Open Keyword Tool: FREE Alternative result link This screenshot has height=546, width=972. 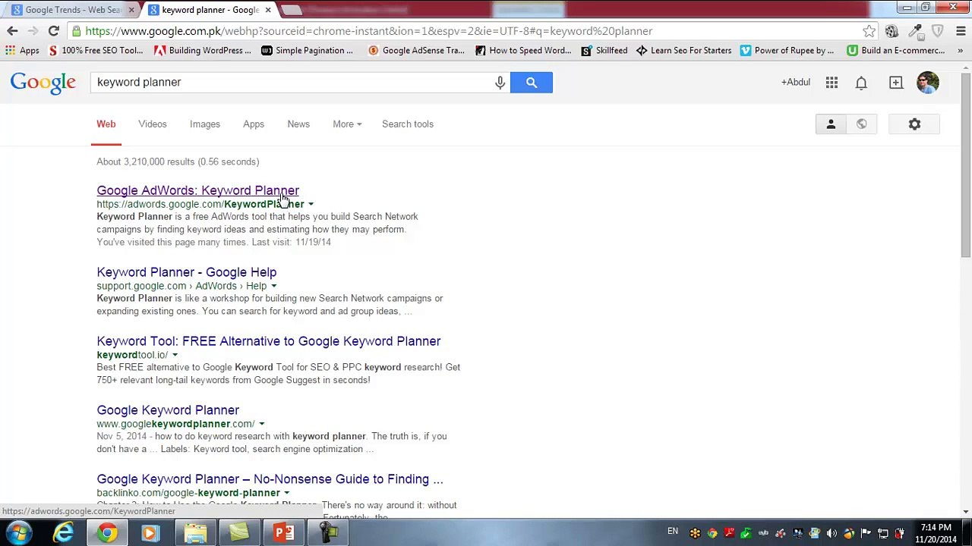pyautogui.click(x=269, y=341)
